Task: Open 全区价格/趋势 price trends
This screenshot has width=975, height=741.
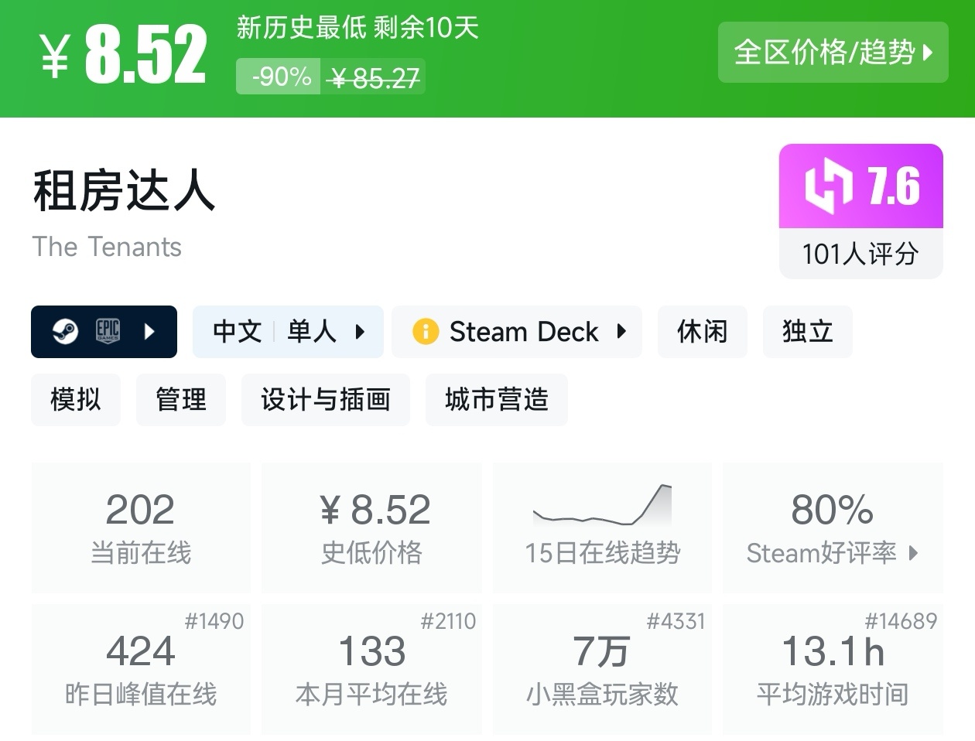Action: pyautogui.click(x=833, y=53)
